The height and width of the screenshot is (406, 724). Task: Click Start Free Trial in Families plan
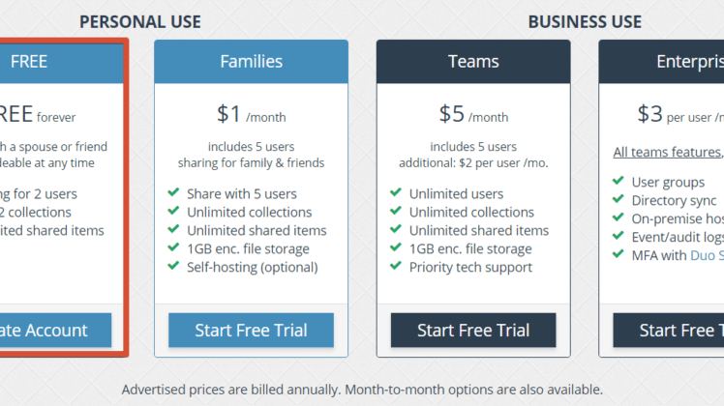252,331
